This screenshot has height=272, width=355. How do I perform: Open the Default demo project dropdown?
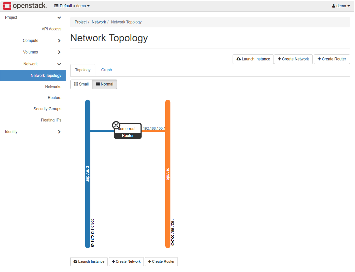tap(72, 6)
